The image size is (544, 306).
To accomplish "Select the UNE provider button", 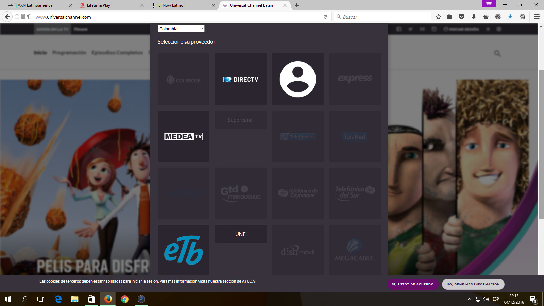I will click(x=241, y=234).
